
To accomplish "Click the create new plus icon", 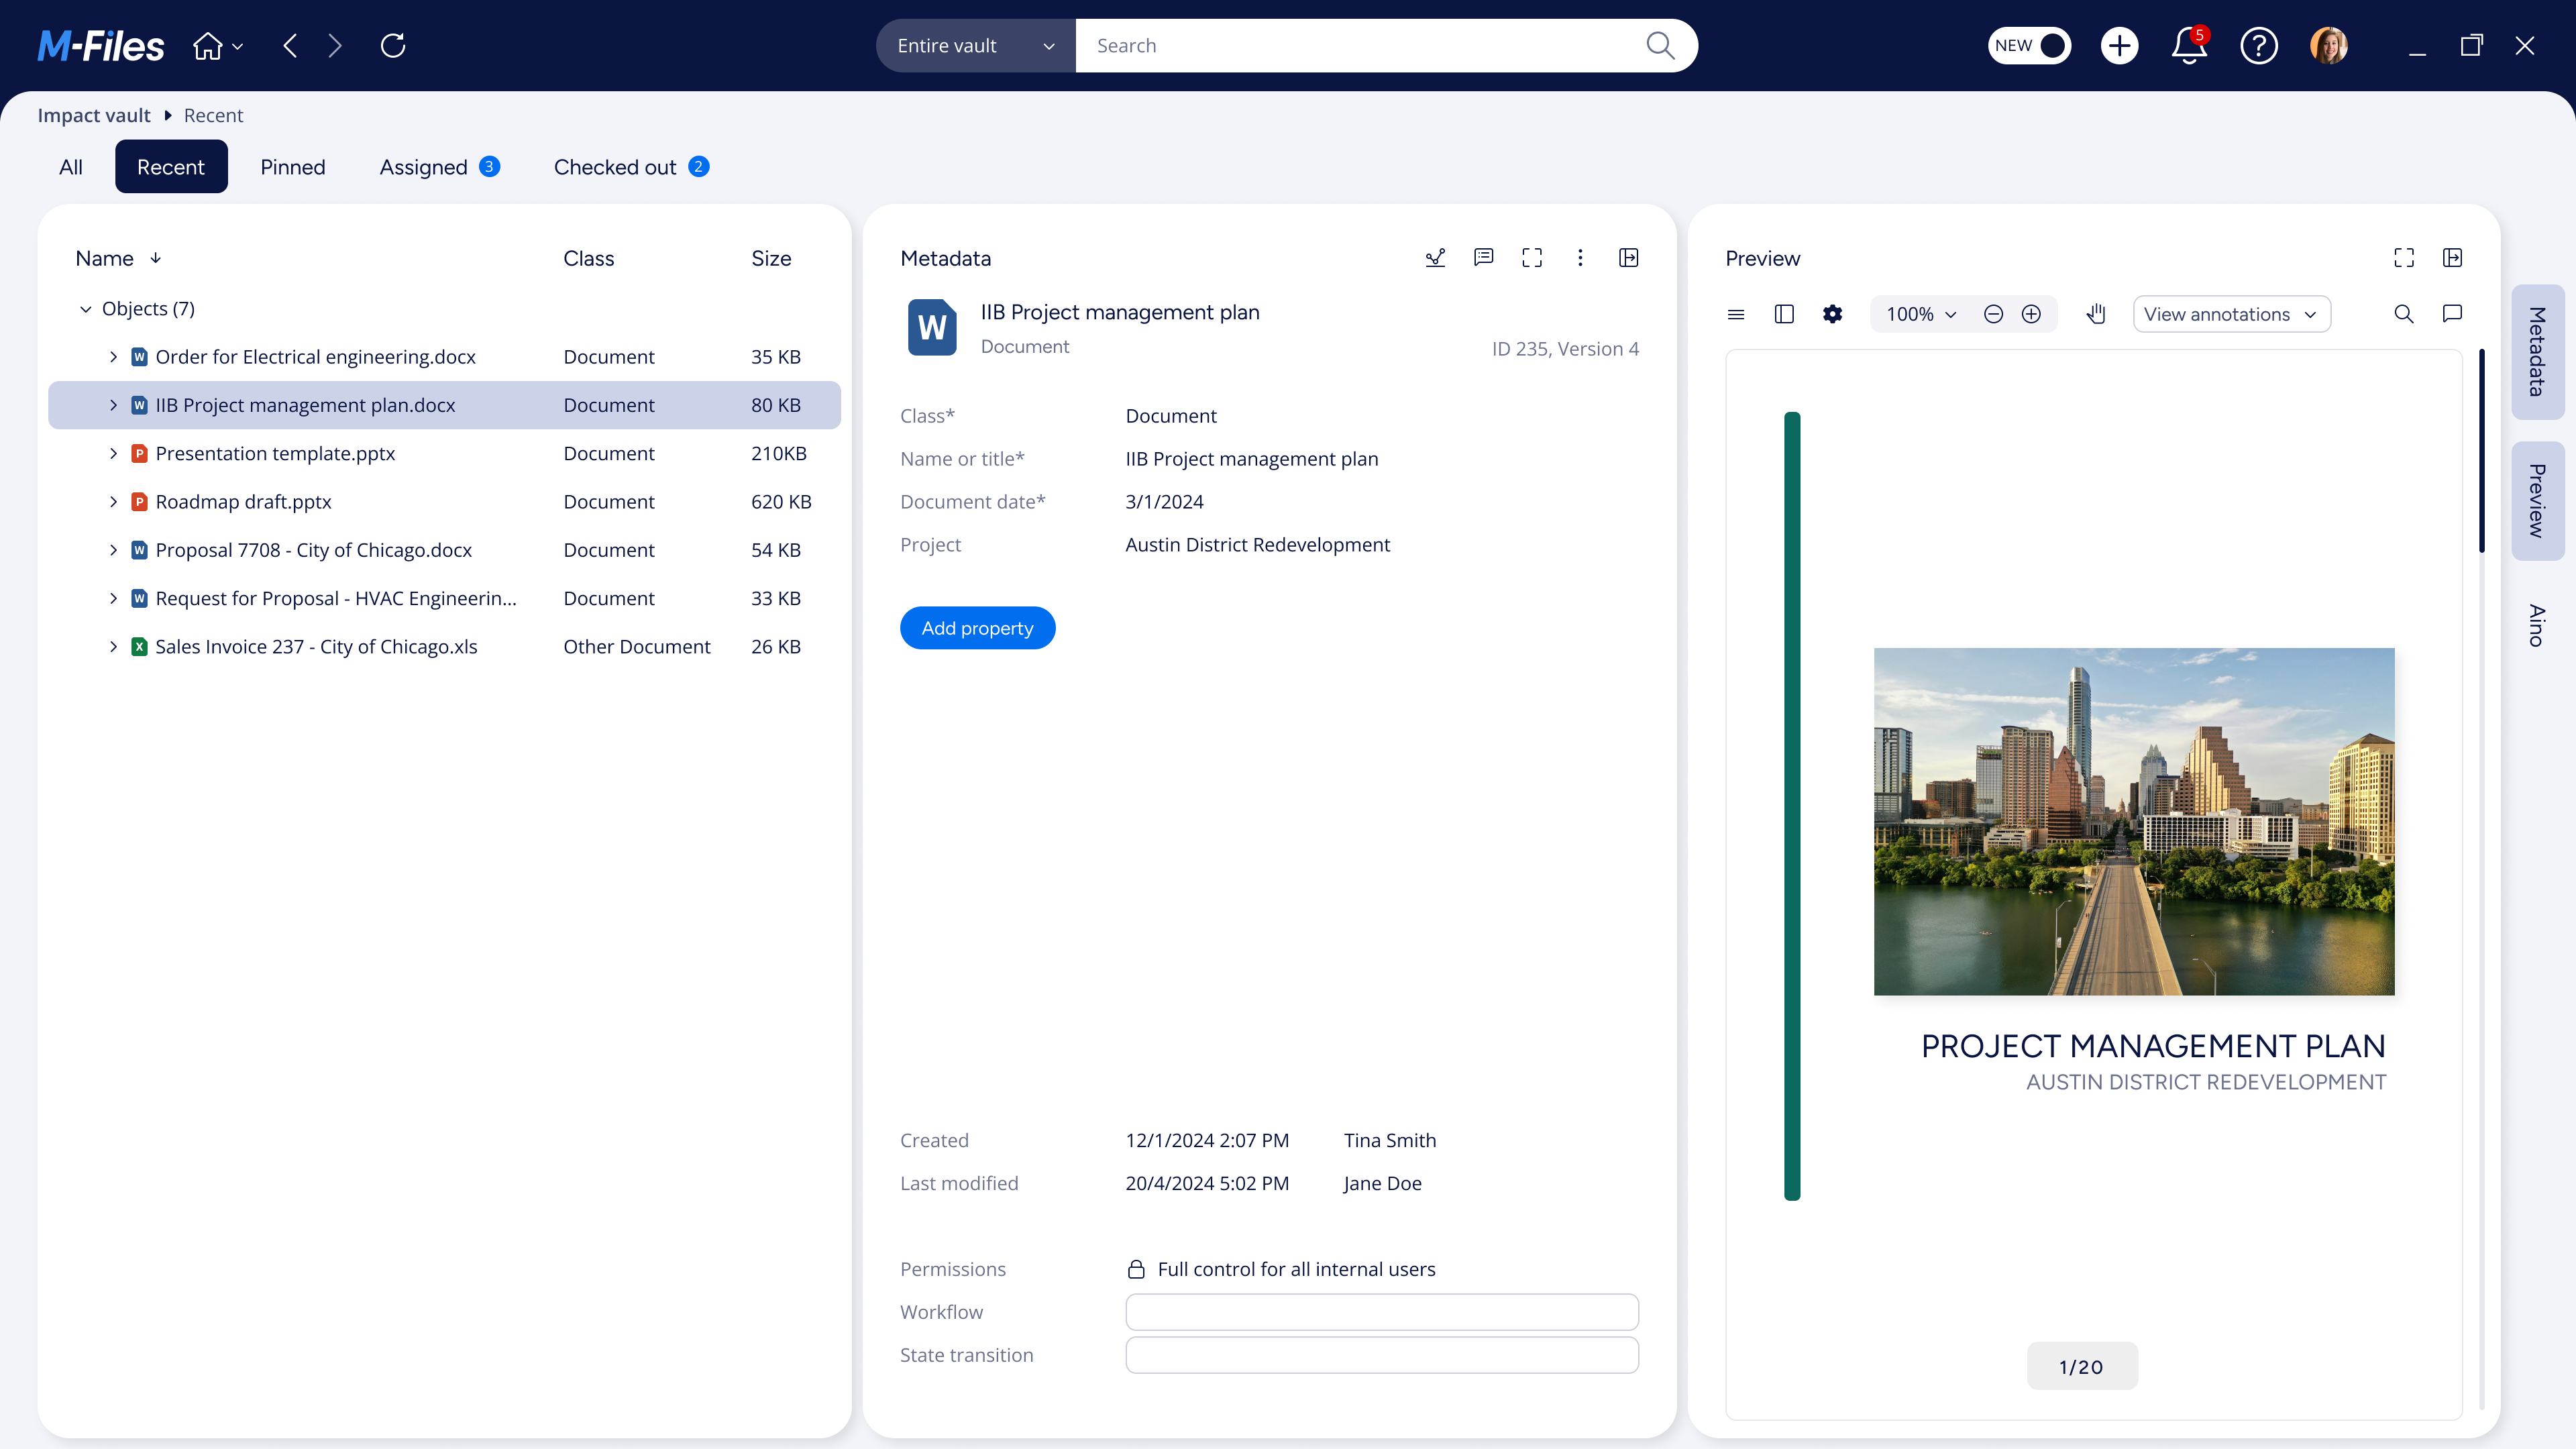I will (2119, 46).
